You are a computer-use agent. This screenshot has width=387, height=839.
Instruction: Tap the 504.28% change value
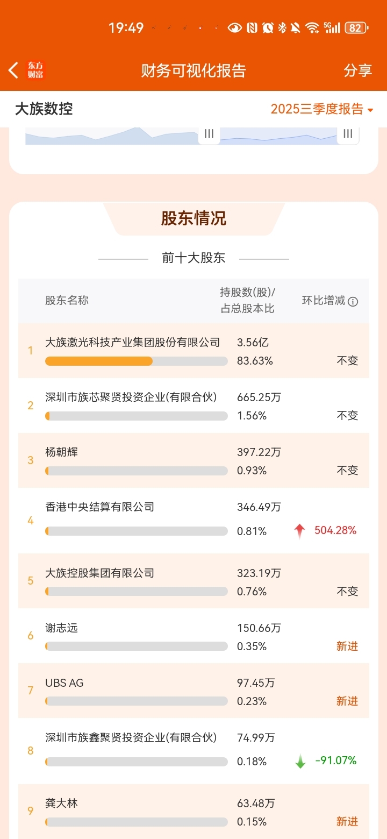(x=335, y=531)
